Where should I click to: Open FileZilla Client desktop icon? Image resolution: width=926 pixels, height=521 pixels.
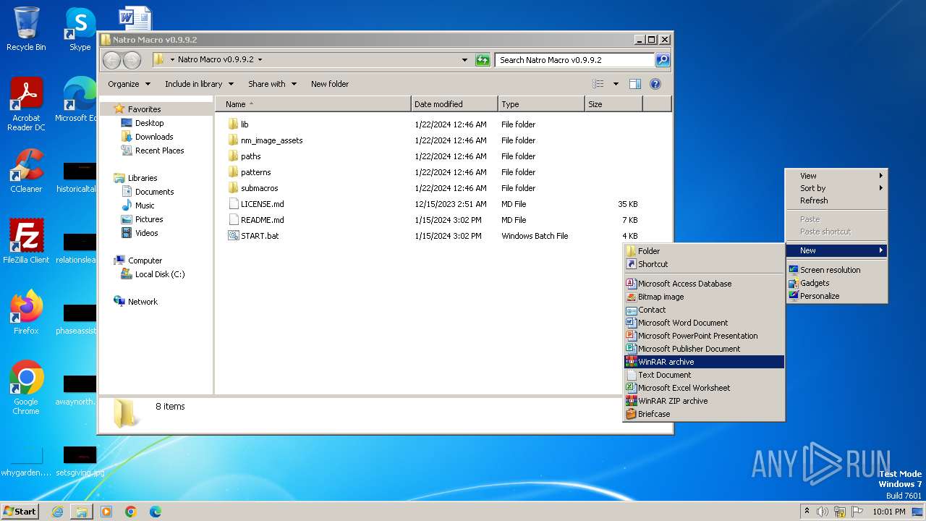26,241
